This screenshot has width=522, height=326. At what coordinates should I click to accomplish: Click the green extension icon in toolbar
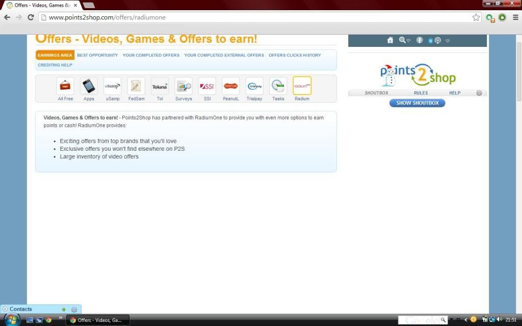pyautogui.click(x=502, y=17)
